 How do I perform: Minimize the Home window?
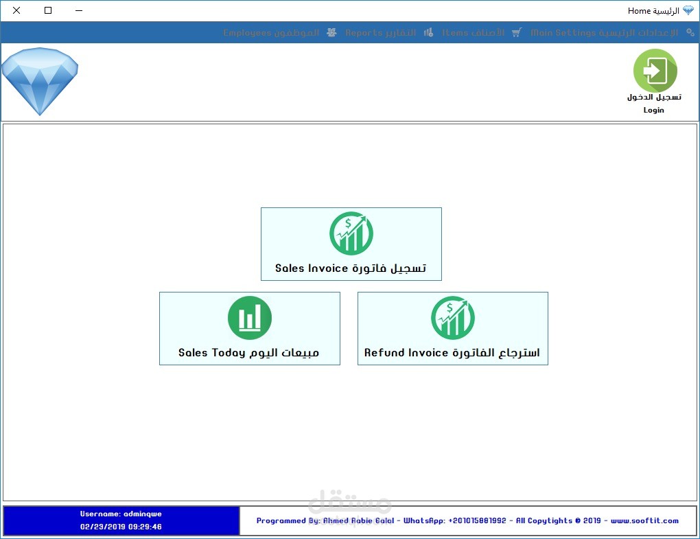(x=79, y=10)
